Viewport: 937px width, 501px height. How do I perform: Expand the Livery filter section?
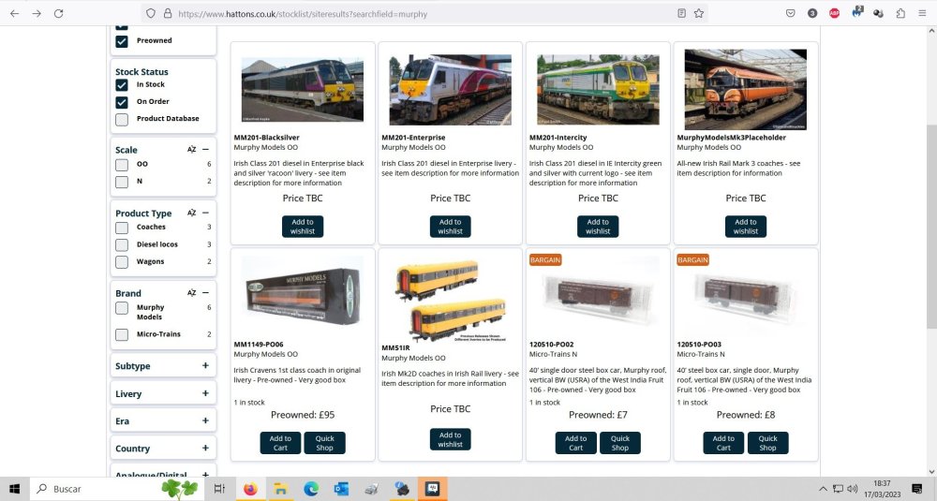(x=205, y=393)
